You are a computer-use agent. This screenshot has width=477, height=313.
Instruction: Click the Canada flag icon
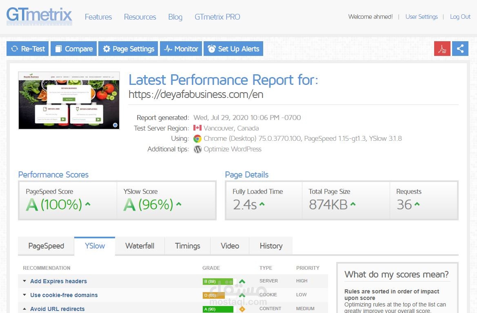[197, 128]
